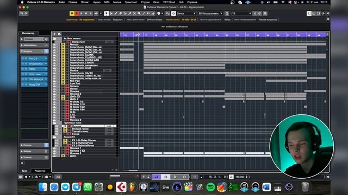Select the Второй голос group track

pyautogui.click(x=80, y=129)
